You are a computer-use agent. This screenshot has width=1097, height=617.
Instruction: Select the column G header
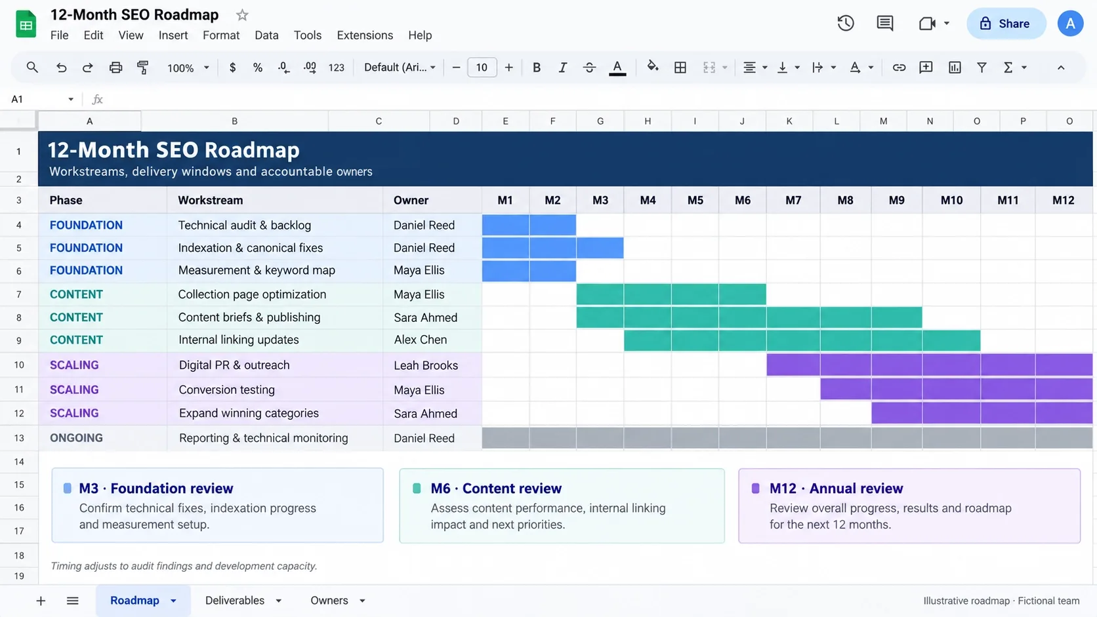[x=600, y=121]
